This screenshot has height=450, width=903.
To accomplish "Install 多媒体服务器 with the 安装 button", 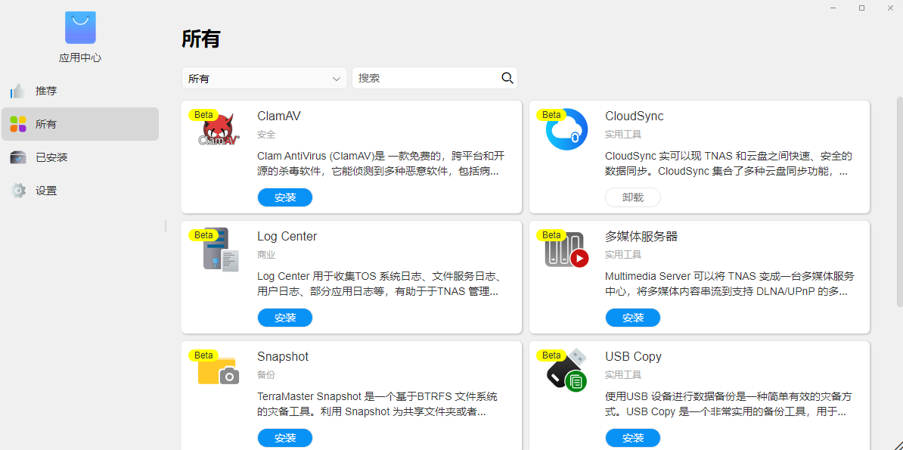I will (x=633, y=318).
